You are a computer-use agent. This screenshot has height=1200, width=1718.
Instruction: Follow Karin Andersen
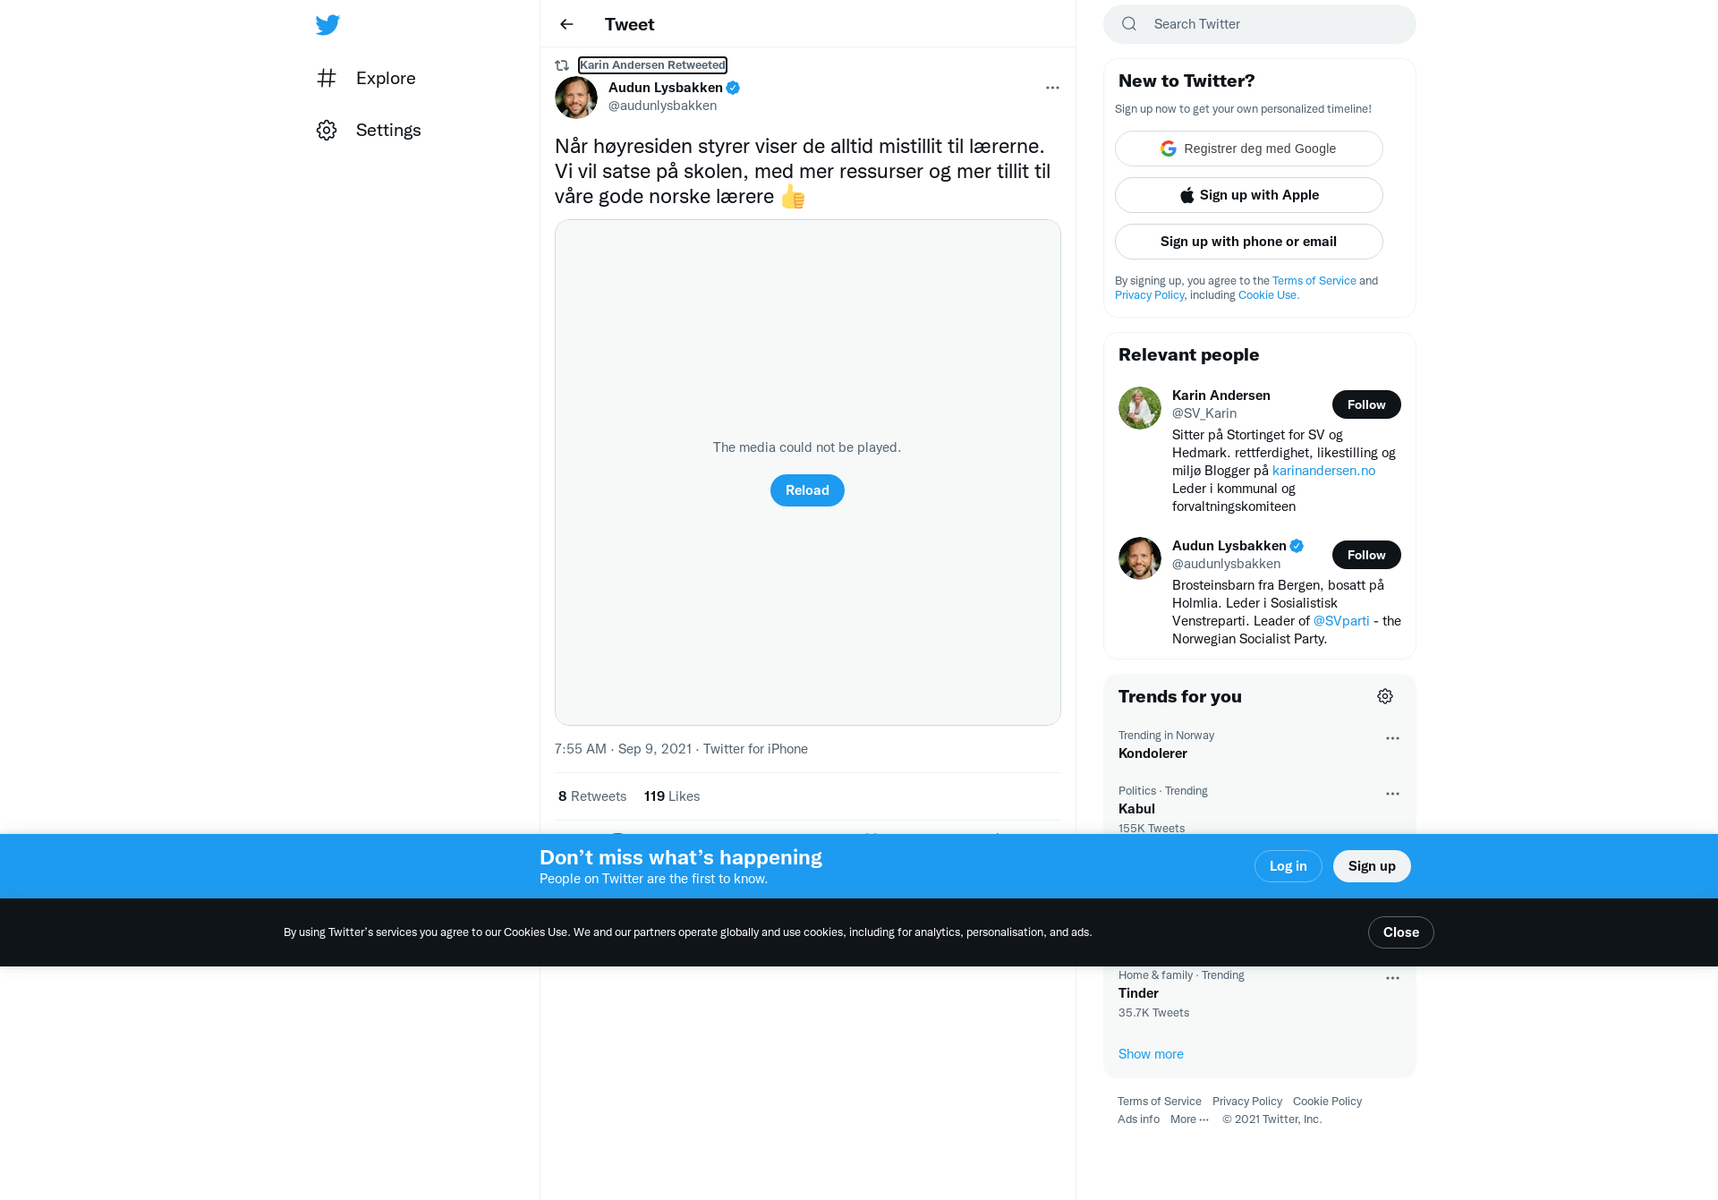pyautogui.click(x=1366, y=404)
